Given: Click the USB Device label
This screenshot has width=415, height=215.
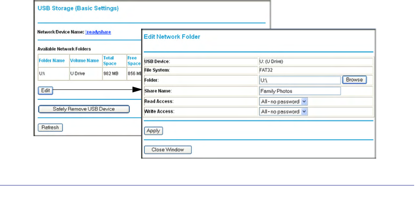Looking at the screenshot, I should (x=157, y=61).
